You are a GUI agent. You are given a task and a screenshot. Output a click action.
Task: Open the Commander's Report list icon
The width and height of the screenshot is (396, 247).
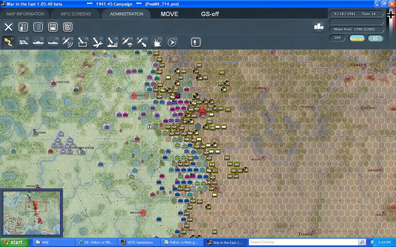(38, 27)
